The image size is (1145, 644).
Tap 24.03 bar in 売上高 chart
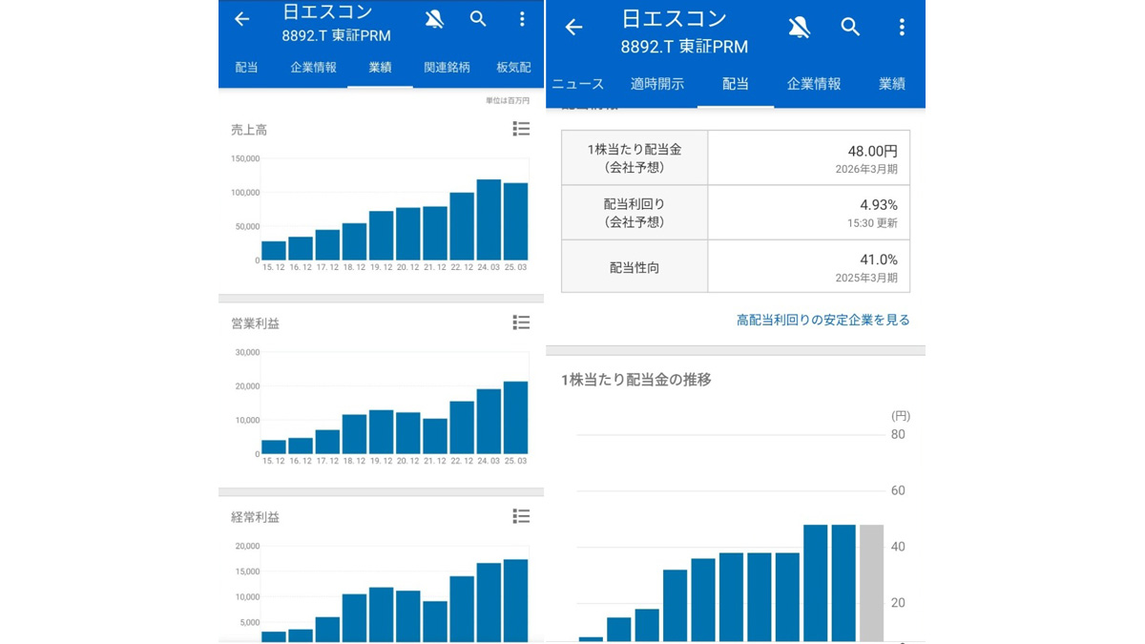pyautogui.click(x=489, y=219)
